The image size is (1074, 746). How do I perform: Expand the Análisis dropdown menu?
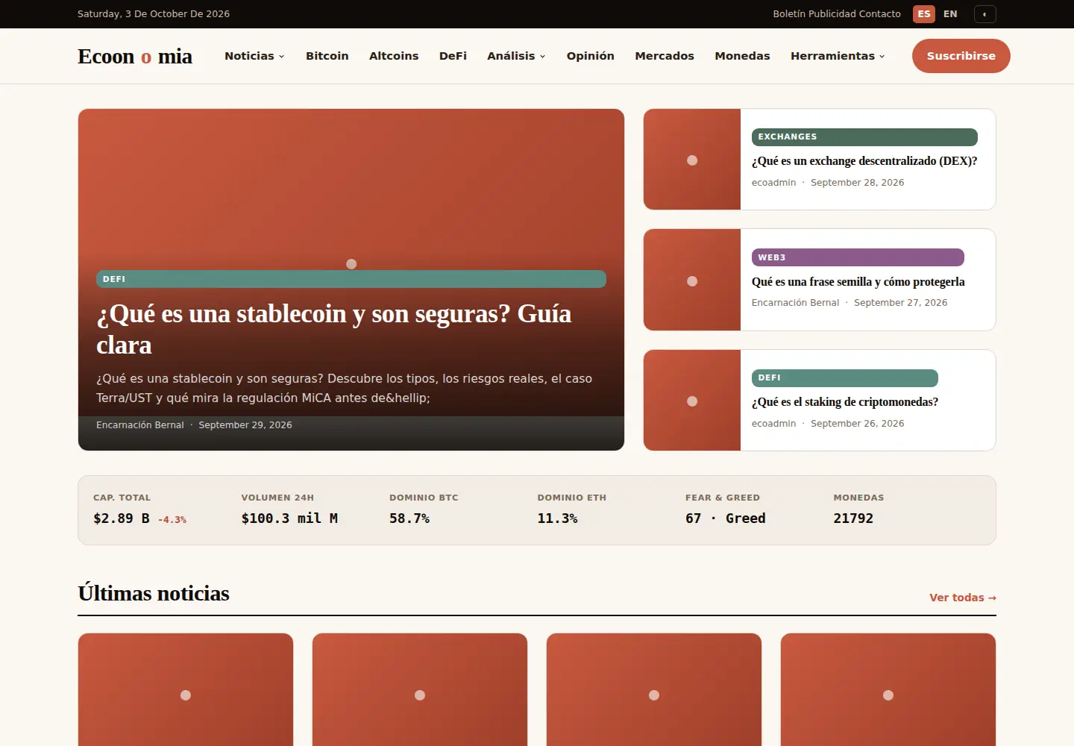coord(516,56)
